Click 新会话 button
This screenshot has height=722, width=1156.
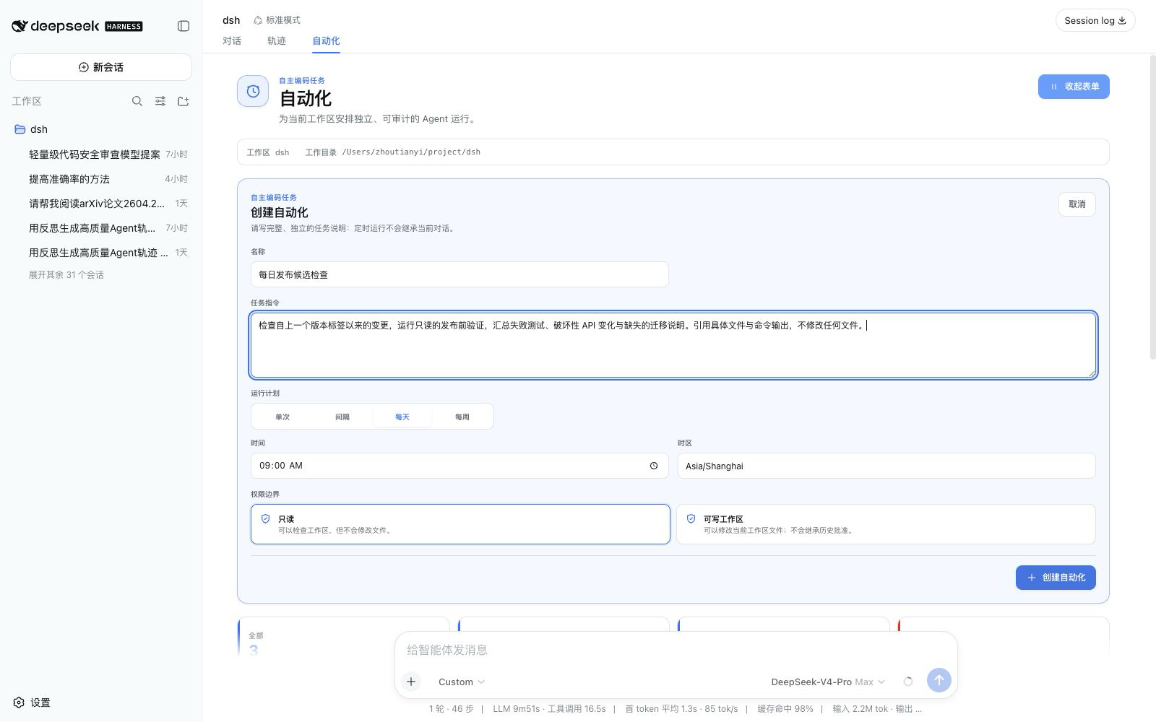coord(101,67)
